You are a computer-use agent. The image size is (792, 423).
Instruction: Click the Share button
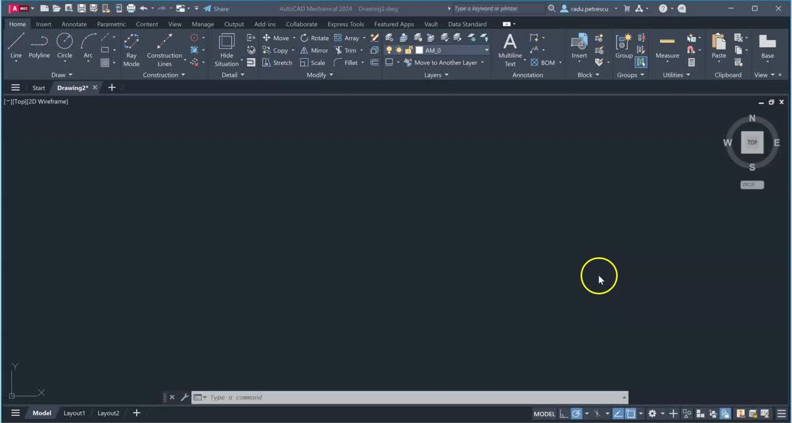click(x=216, y=9)
